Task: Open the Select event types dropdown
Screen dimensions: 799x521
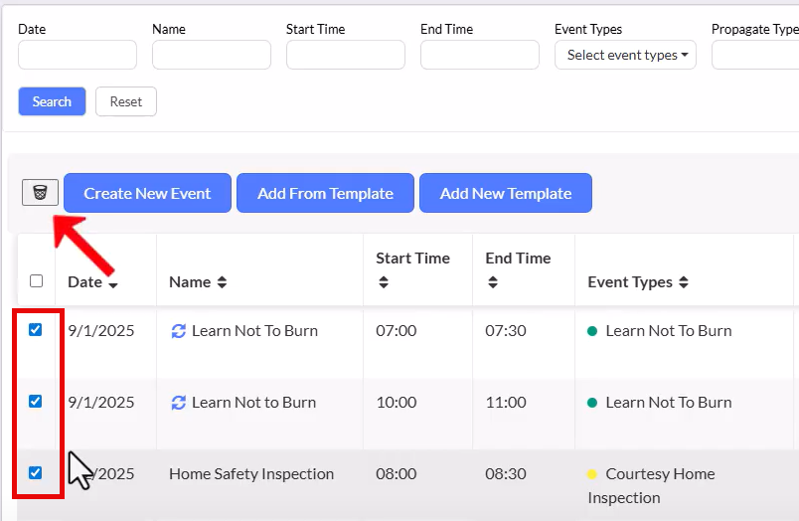Action: click(625, 56)
